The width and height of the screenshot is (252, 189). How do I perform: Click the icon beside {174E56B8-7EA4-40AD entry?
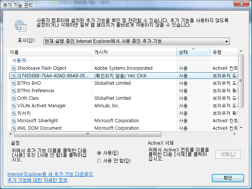14,76
